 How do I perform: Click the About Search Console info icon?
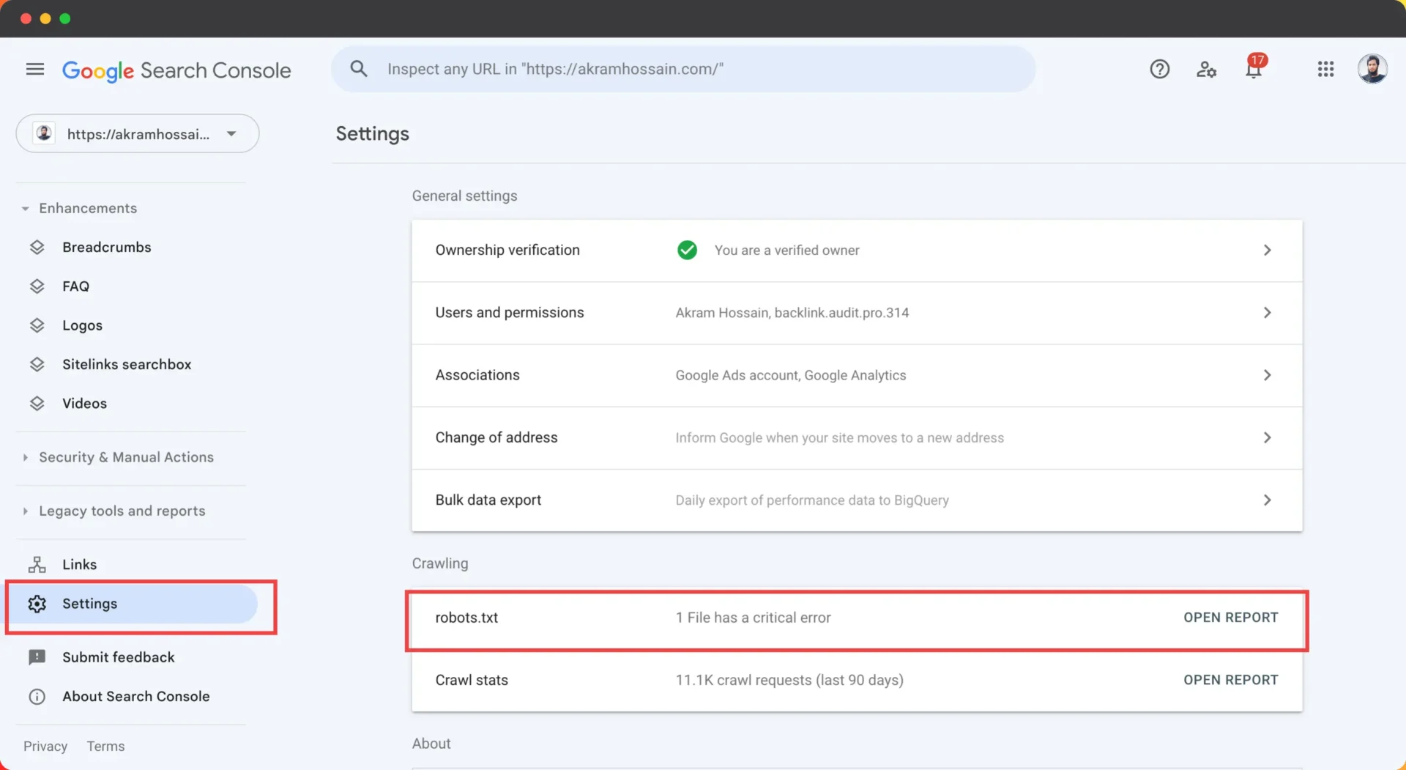click(37, 696)
